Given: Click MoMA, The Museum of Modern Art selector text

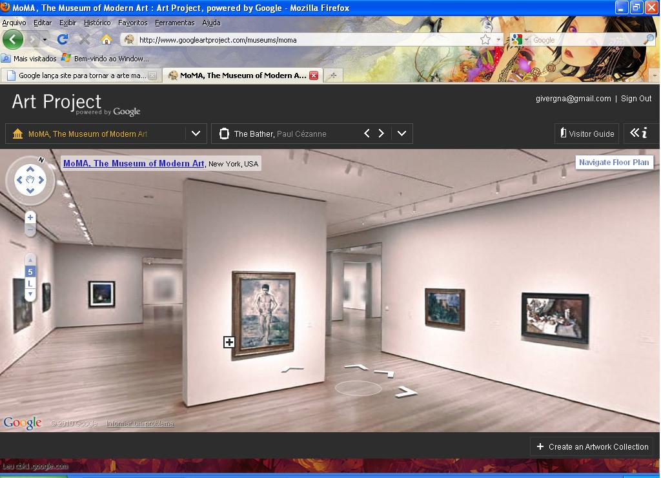Looking at the screenshot, I should click(88, 134).
